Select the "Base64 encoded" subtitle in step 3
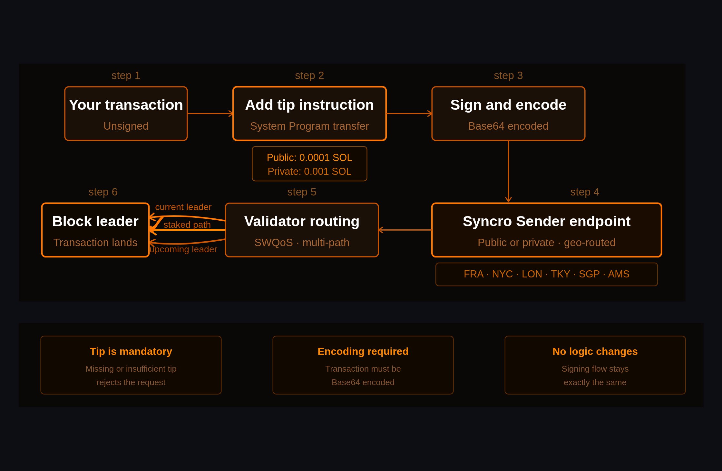 click(508, 126)
